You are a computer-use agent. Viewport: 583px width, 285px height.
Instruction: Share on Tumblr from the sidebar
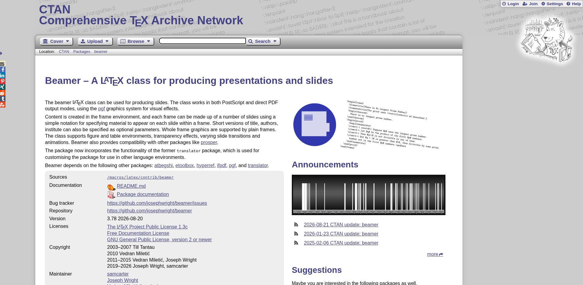(2, 99)
